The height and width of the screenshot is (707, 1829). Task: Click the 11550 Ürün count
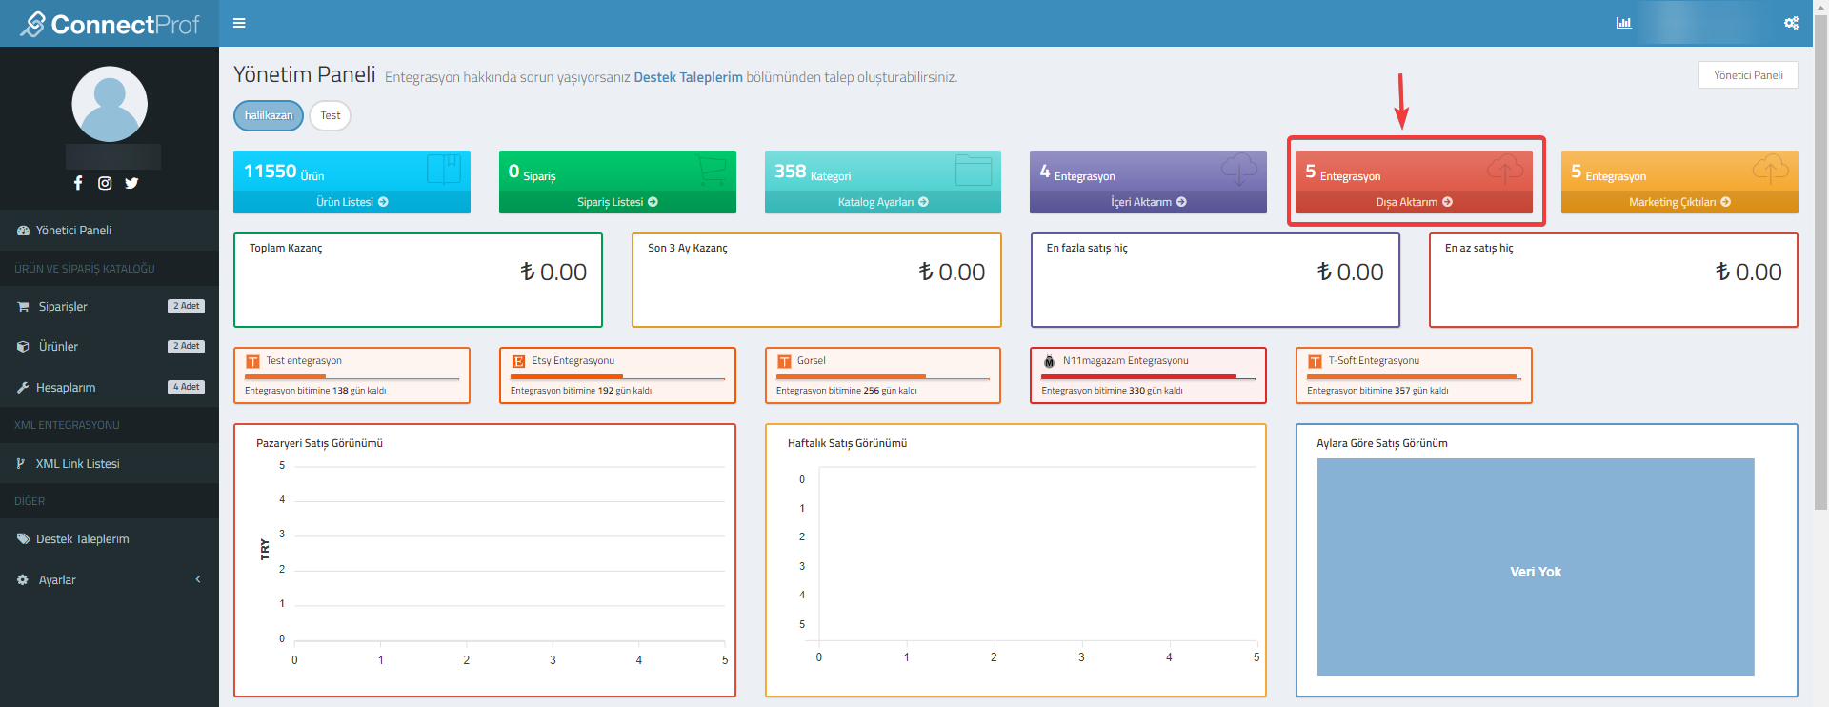point(284,172)
